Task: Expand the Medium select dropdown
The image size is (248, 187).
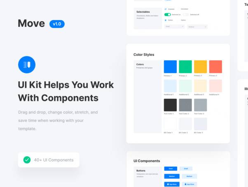Action: pos(197,26)
